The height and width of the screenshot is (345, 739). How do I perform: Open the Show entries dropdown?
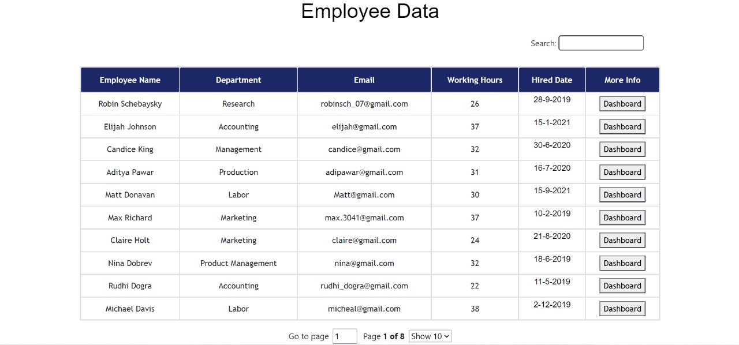pyautogui.click(x=430, y=336)
